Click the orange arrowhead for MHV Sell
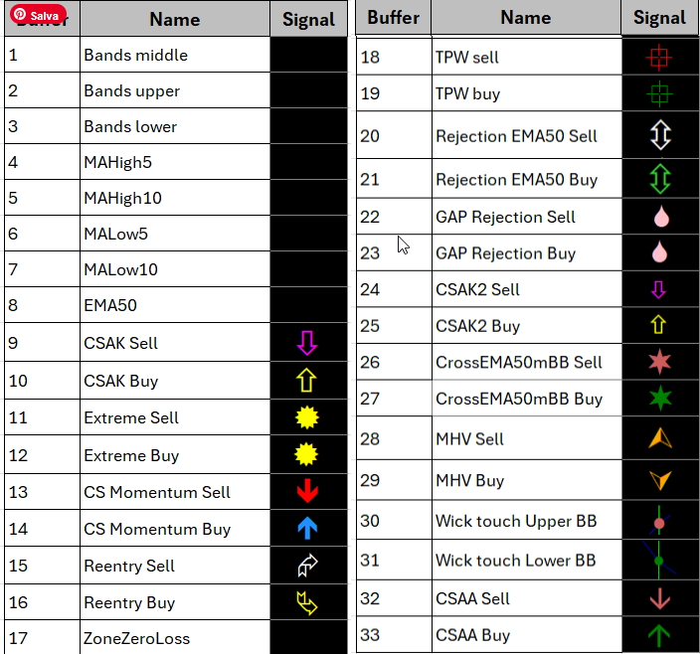 click(x=660, y=438)
